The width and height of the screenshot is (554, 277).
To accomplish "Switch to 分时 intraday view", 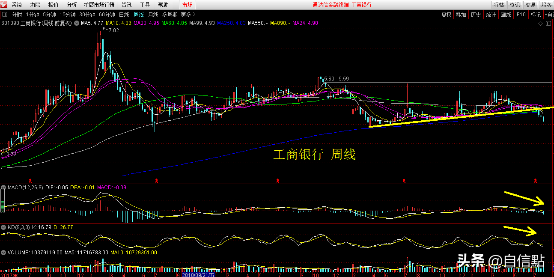I will pyautogui.click(x=17, y=15).
